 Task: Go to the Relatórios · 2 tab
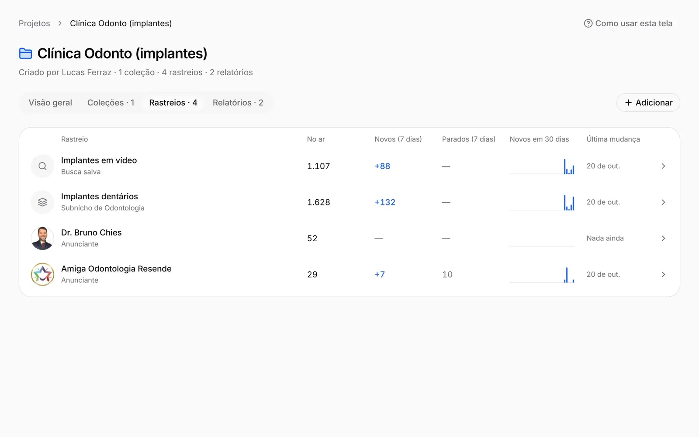pyautogui.click(x=238, y=103)
